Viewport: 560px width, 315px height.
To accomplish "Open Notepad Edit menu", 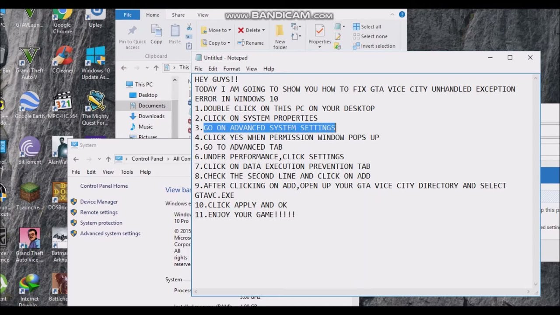I will [213, 69].
